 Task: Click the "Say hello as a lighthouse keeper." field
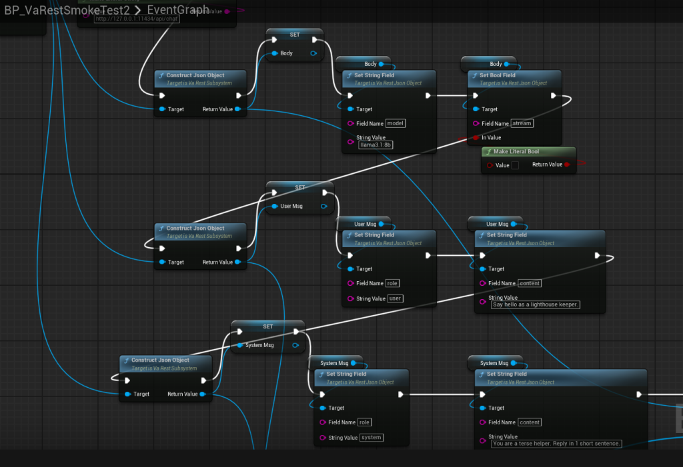coord(536,304)
